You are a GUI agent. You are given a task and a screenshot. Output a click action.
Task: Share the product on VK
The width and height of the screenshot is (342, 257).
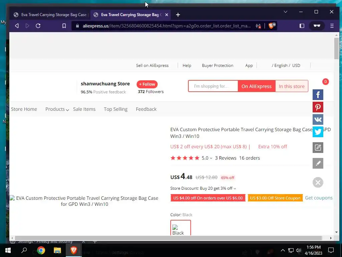coord(318,119)
